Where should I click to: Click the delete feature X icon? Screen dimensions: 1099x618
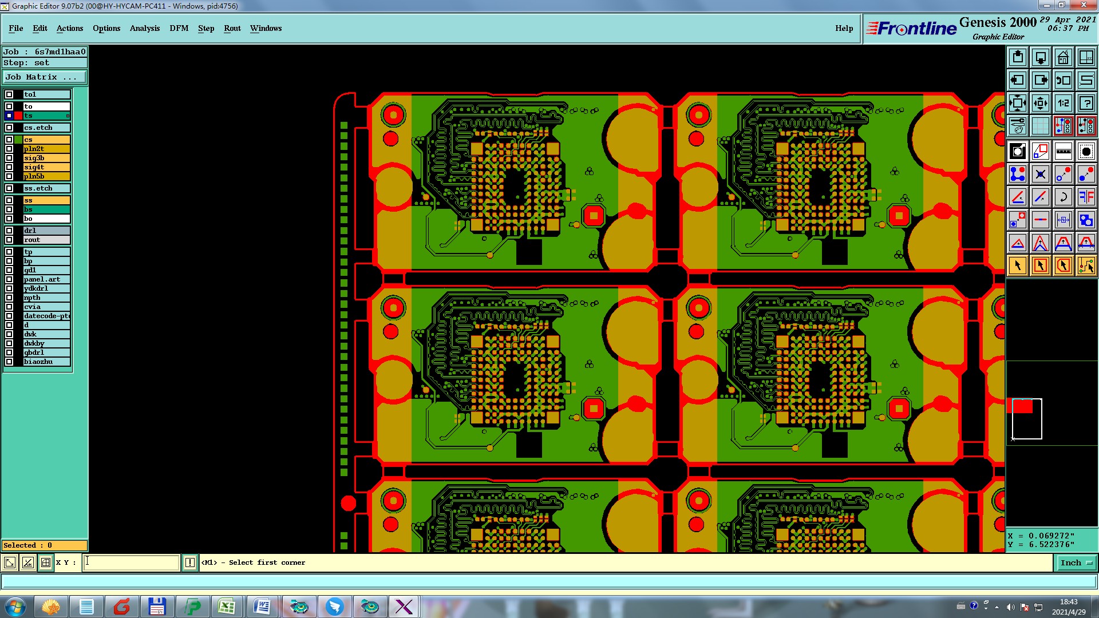pos(1041,174)
